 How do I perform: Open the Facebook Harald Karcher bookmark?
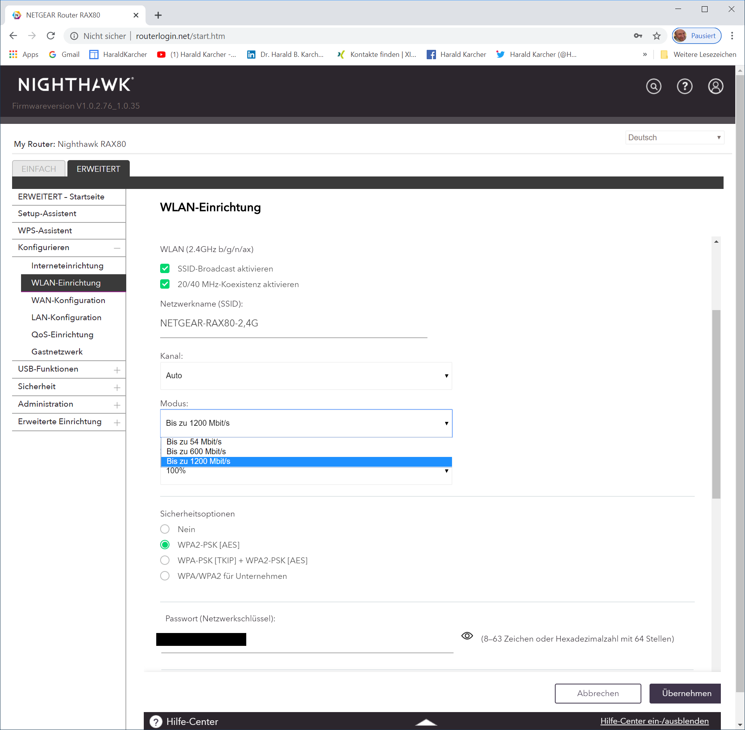[x=456, y=55]
